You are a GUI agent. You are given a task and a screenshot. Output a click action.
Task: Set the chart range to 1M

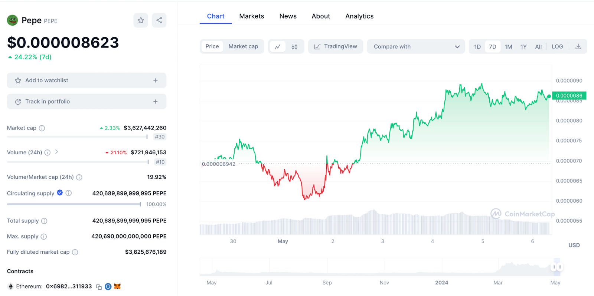508,47
